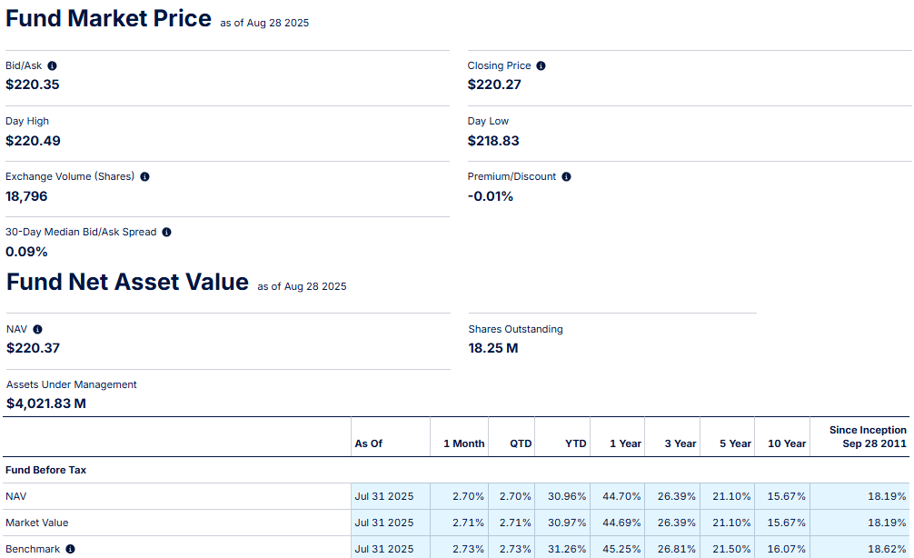914x558 pixels.
Task: Click the Fund Net Asset Value heading
Action: tap(127, 283)
